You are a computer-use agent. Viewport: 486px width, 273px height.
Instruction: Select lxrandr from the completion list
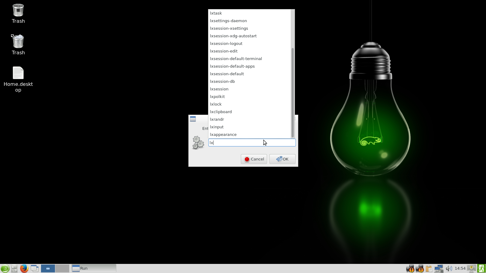(217, 119)
